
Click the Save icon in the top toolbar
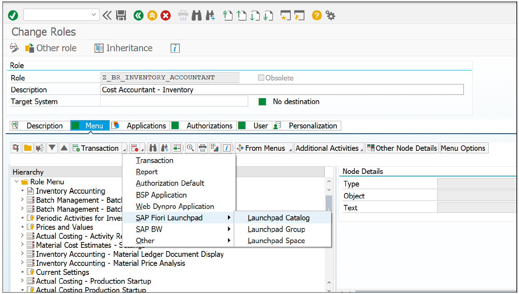pos(121,15)
